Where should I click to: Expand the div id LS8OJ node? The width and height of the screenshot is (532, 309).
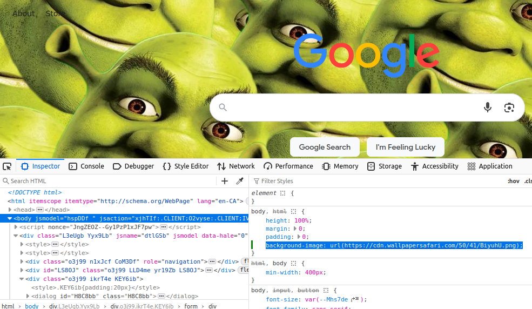coord(22,270)
